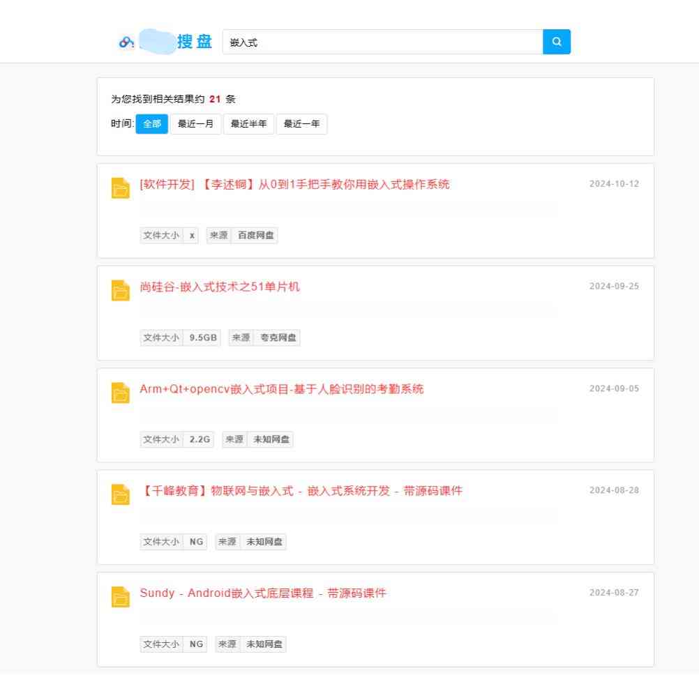Click the folder icon beside the 千峰教育 result
This screenshot has width=699, height=691.
coord(120,495)
